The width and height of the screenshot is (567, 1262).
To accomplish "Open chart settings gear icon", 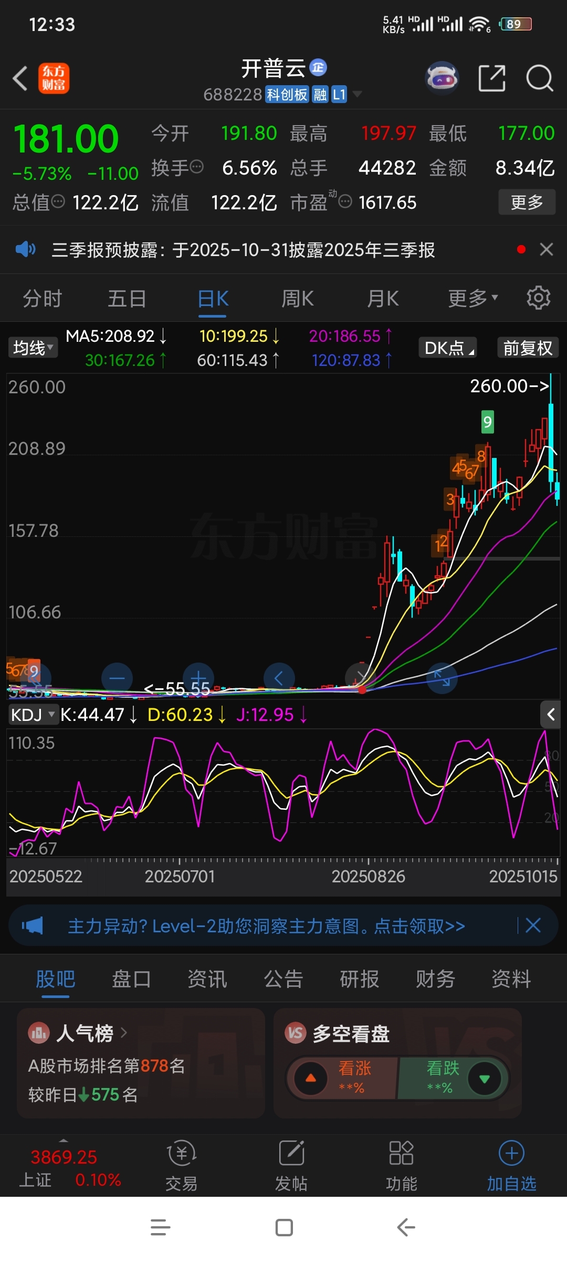I will tap(539, 298).
